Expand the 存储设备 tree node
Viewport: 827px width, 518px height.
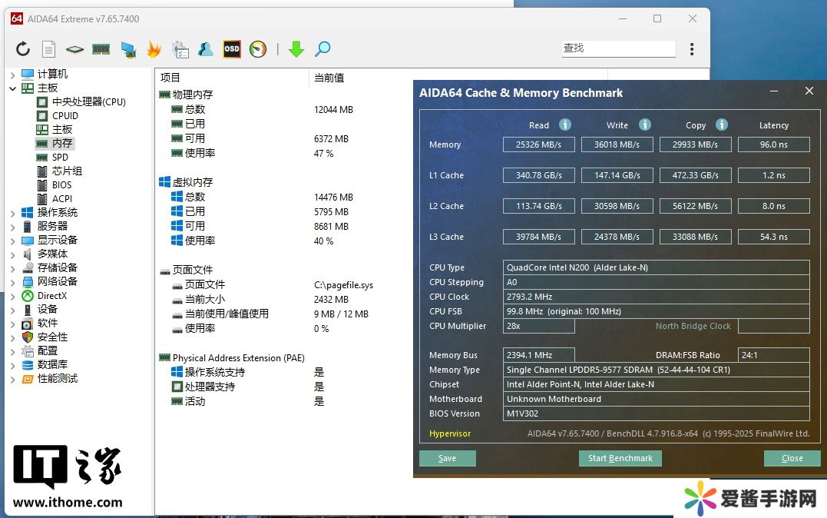pyautogui.click(x=13, y=268)
